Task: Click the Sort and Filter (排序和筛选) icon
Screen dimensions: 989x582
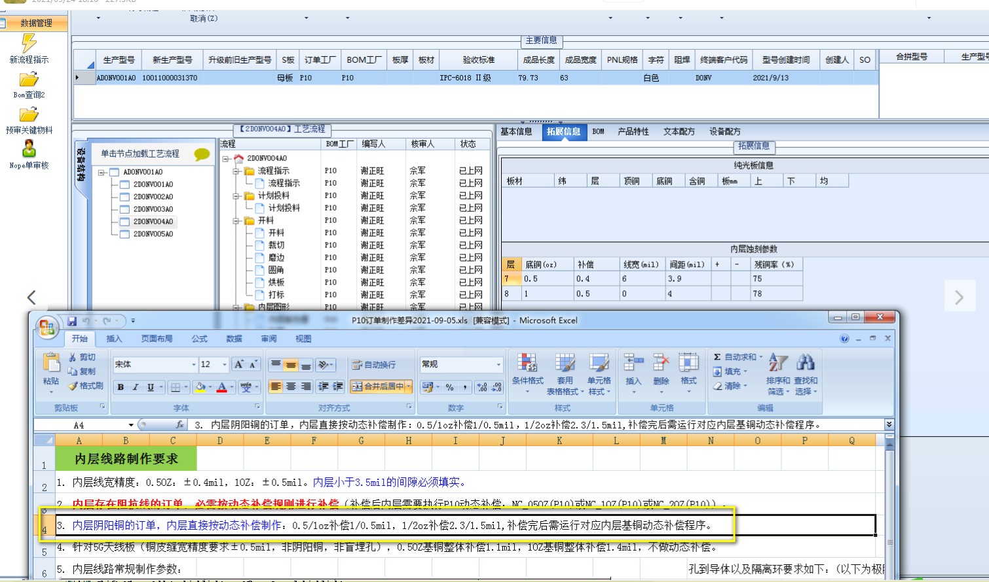Action: [777, 363]
